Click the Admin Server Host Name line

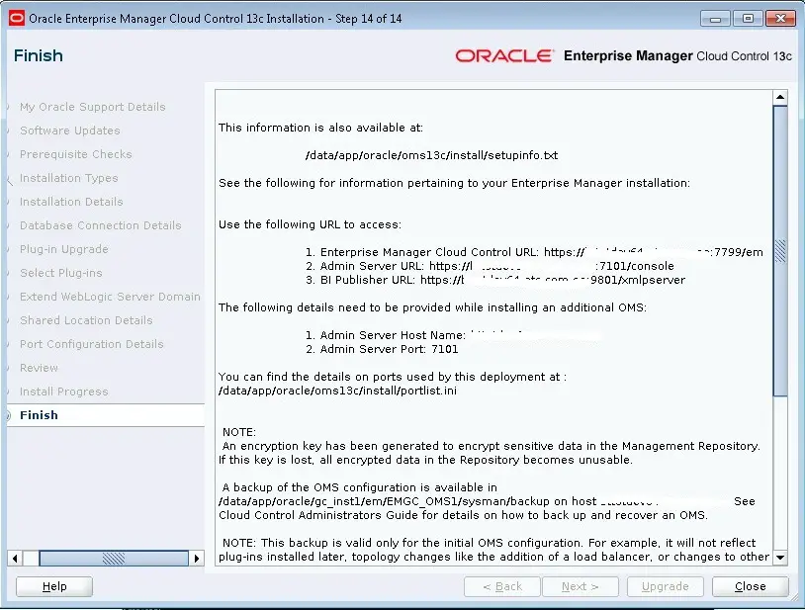(x=454, y=335)
